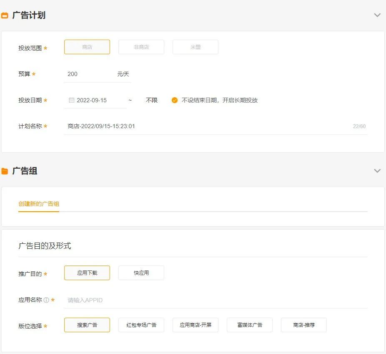Switch promotion goal to 快应用
The height and width of the screenshot is (354, 386).
click(x=141, y=273)
